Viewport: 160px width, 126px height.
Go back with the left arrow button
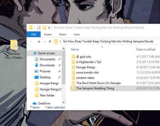click(x=31, y=42)
